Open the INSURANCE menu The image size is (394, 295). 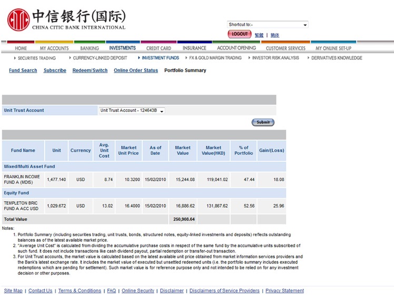click(194, 48)
